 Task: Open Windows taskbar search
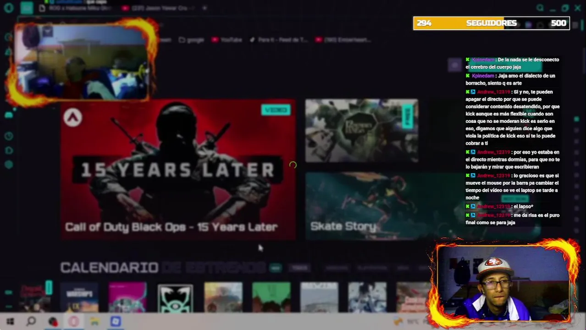[x=31, y=322]
